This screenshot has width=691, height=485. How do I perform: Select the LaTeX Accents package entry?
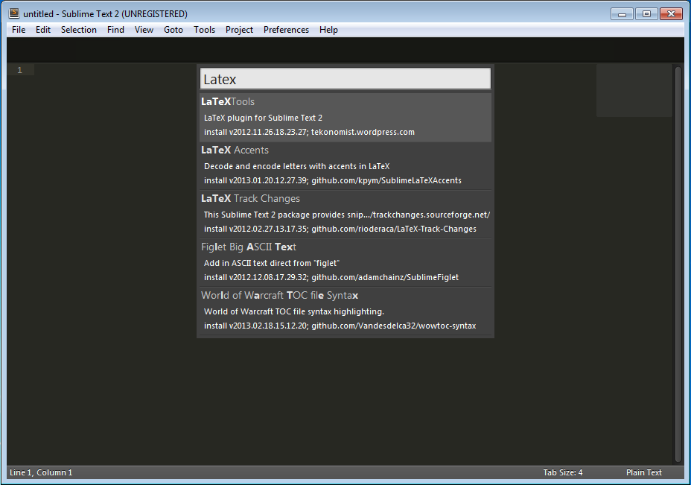click(345, 166)
